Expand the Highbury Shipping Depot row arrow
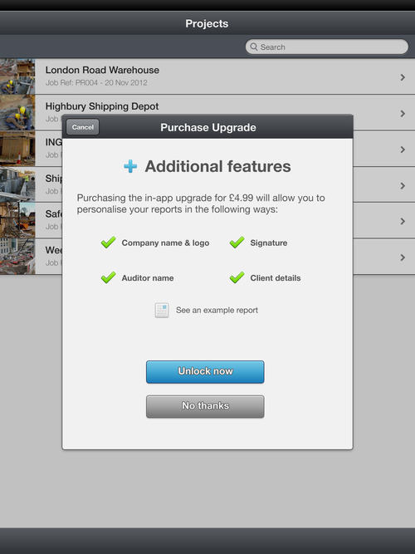The width and height of the screenshot is (415, 554). click(403, 114)
